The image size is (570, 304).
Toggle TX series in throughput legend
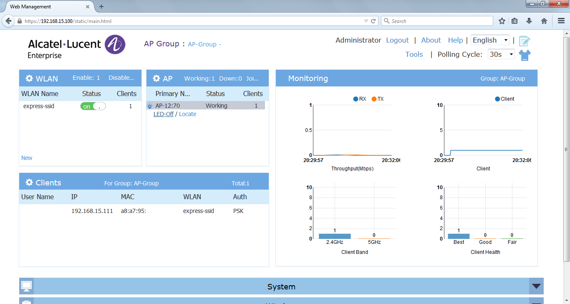377,99
